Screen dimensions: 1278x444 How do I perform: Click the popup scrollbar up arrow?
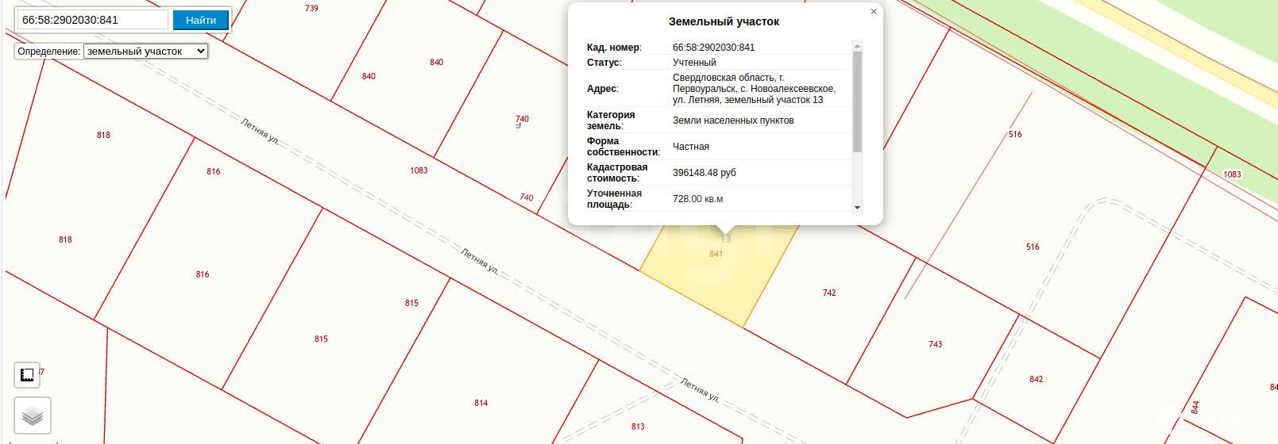[857, 46]
